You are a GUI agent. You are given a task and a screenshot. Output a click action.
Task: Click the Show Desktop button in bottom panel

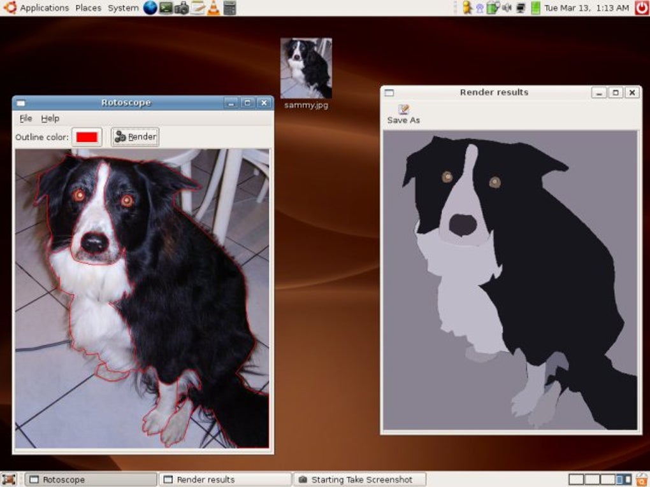pyautogui.click(x=9, y=479)
